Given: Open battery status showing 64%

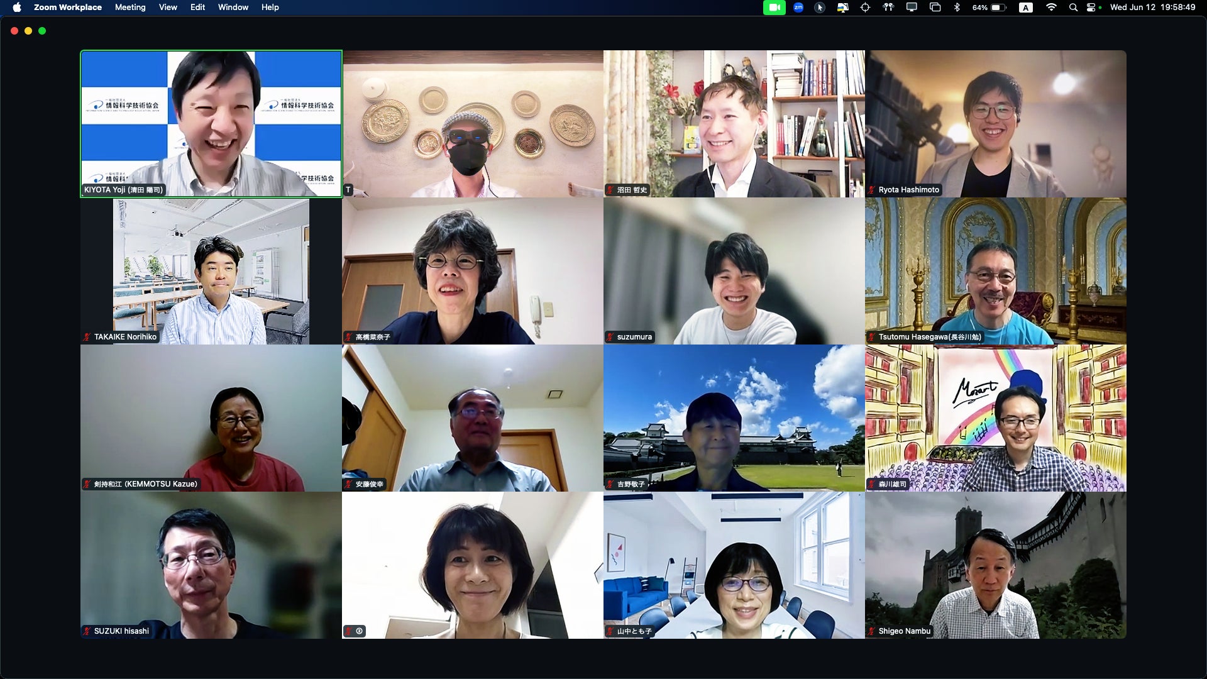Looking at the screenshot, I should (x=989, y=8).
